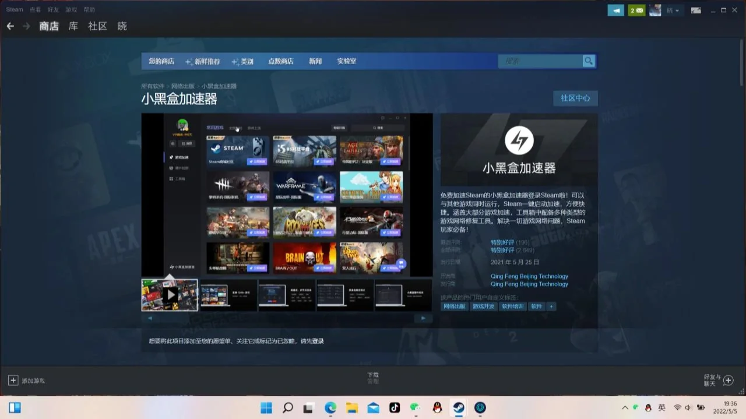Go forward with the right arrow
The image size is (746, 419).
point(26,26)
